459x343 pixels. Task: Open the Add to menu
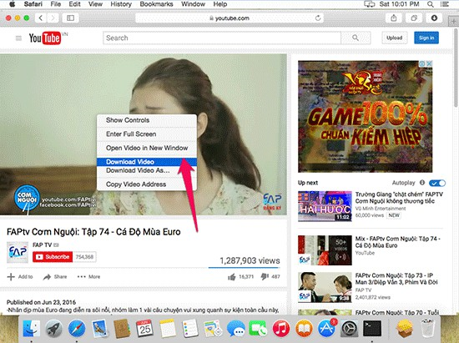20,276
